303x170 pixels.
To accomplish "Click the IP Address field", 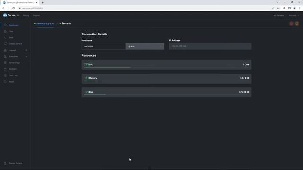I will (x=210, y=46).
